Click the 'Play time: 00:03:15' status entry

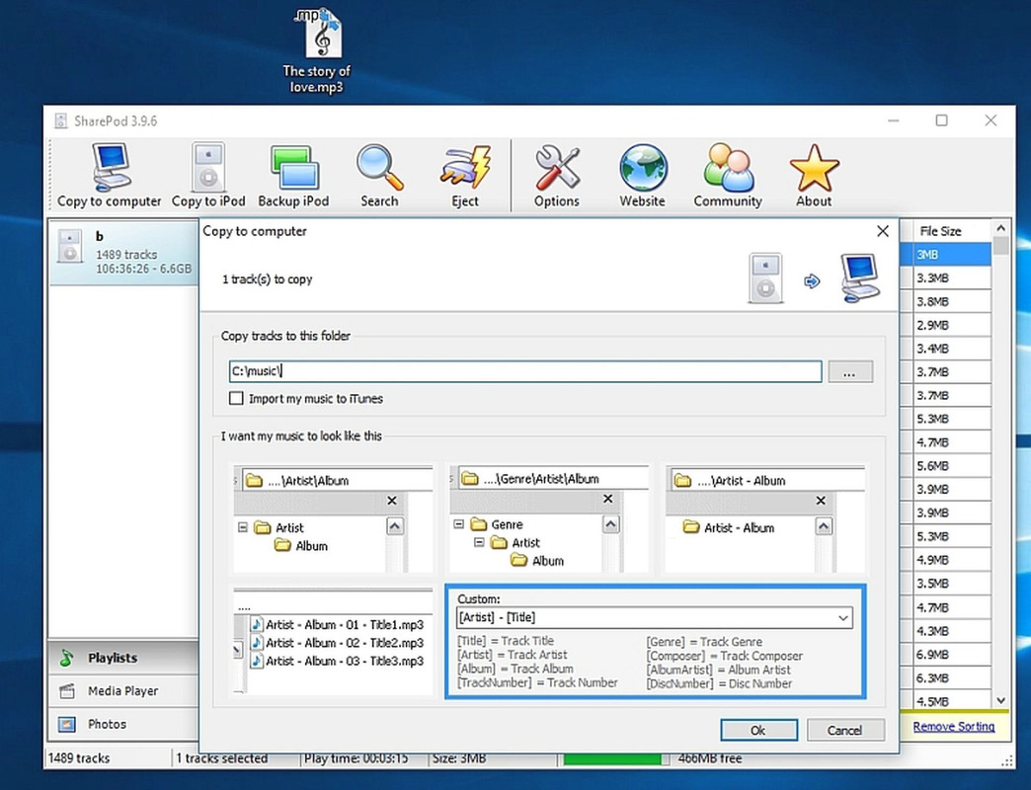[x=356, y=758]
